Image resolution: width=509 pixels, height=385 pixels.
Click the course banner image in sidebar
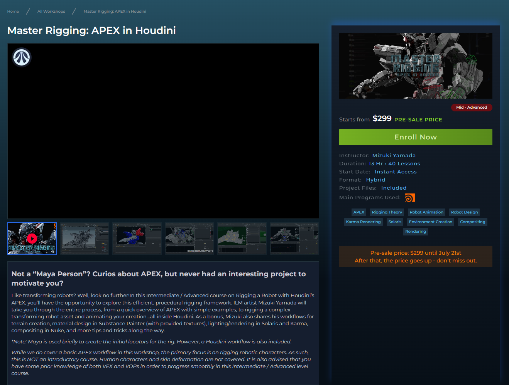coord(416,66)
